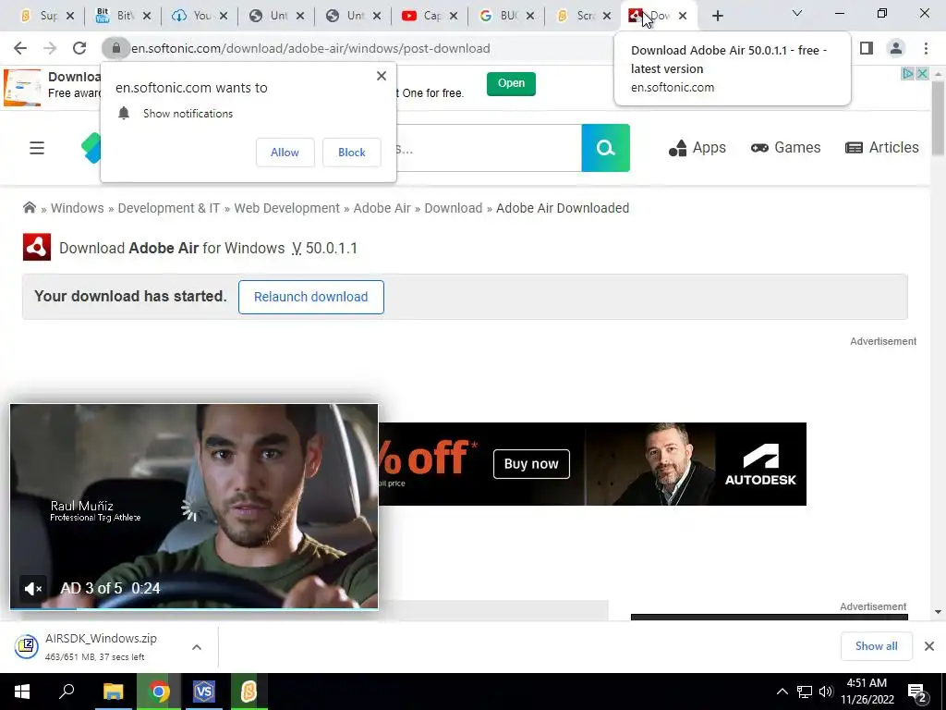
Task: Close the top banner ad
Action: 923,74
